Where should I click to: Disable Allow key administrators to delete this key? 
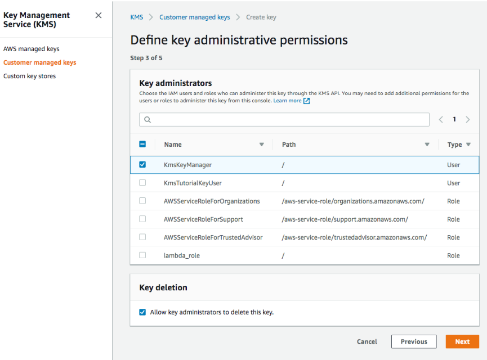(142, 311)
